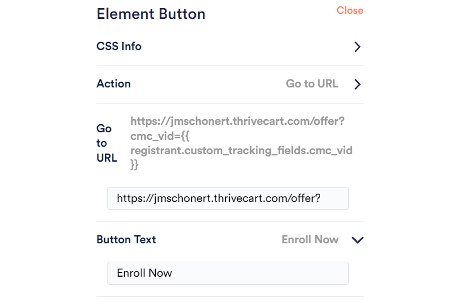Viewport: 474px width, 302px height.
Task: Collapse the Button Text section chevron
Action: [357, 240]
